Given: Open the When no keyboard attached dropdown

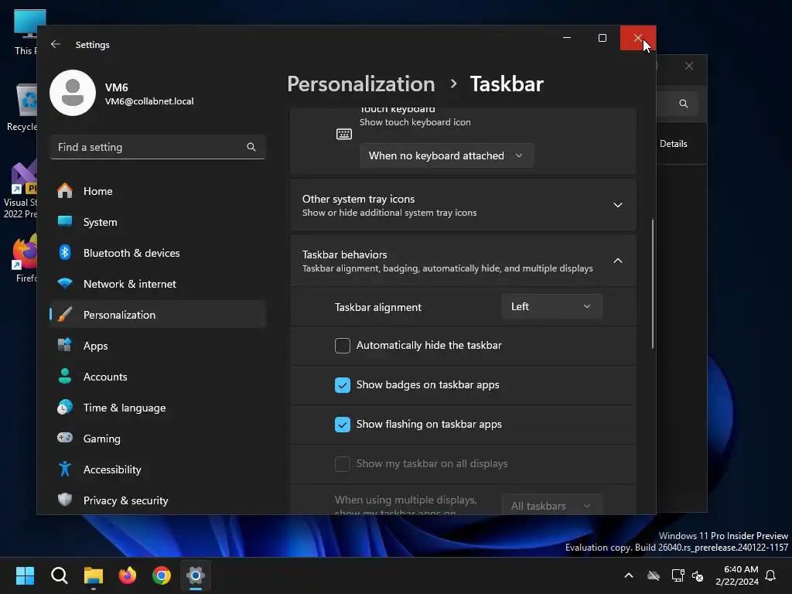Looking at the screenshot, I should tap(446, 155).
